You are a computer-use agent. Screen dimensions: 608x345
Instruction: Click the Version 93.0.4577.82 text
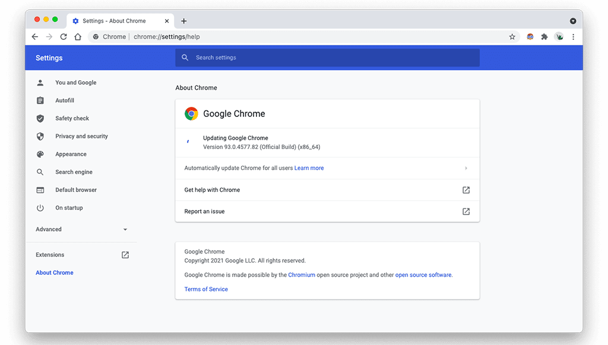pyautogui.click(x=262, y=147)
